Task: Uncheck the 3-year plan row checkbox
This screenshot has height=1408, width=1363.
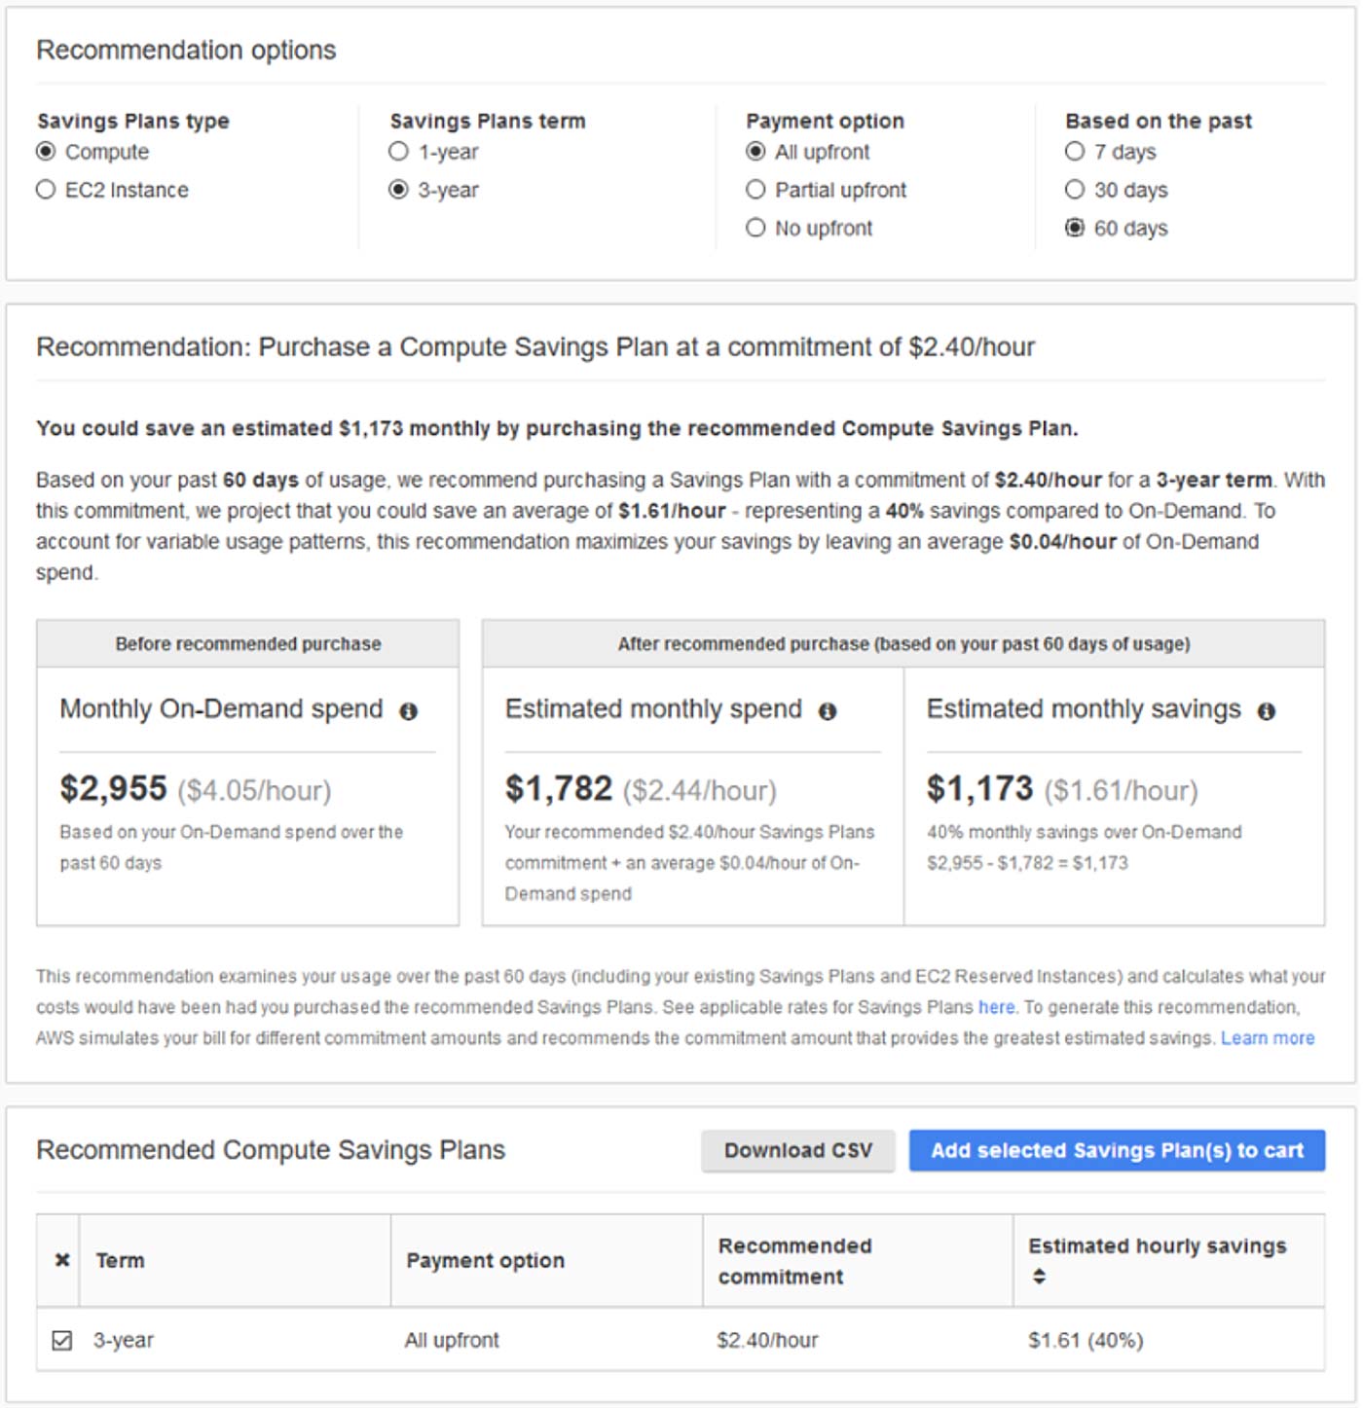Action: point(62,1340)
